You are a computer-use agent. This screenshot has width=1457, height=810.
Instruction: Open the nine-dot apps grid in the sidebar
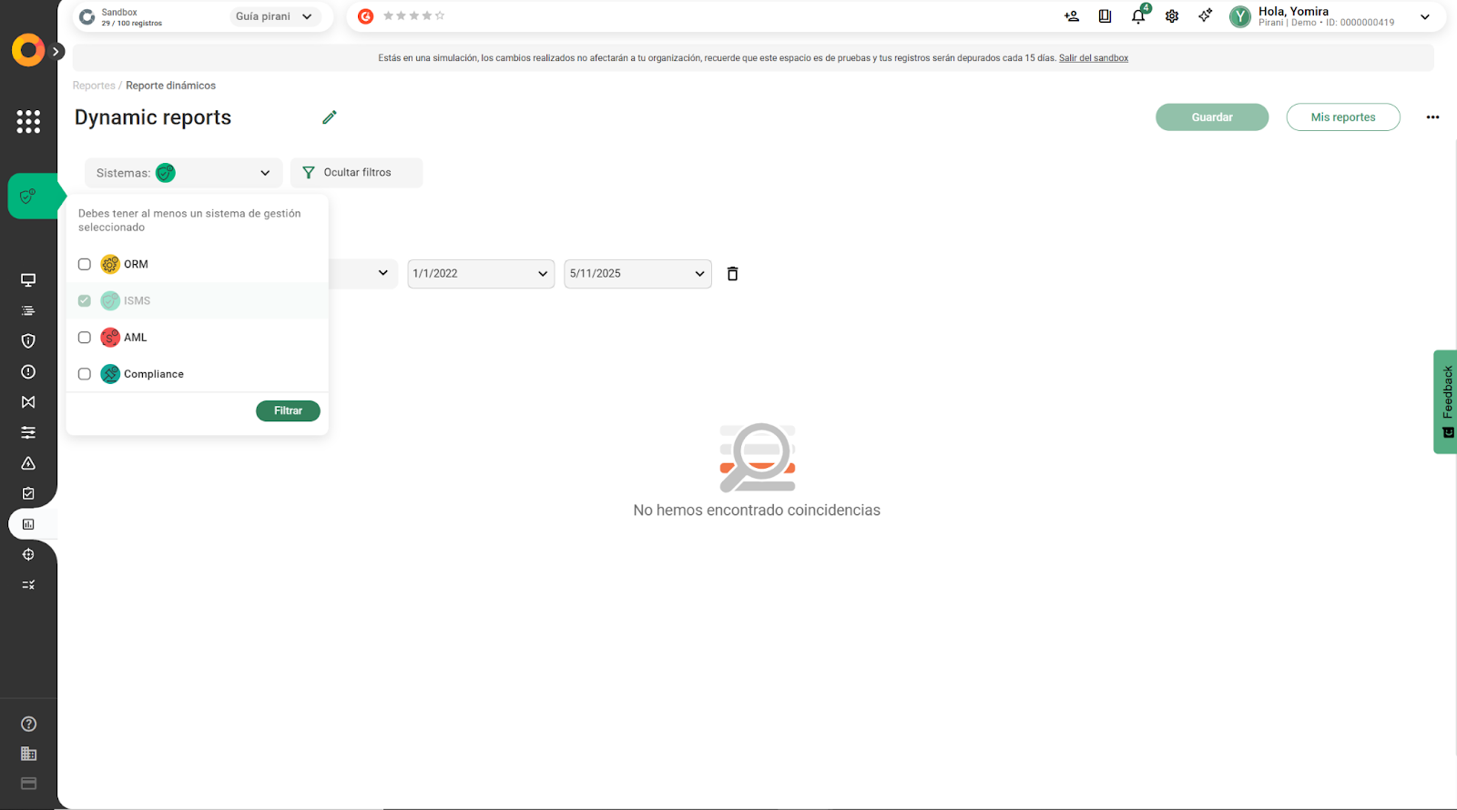[x=28, y=121]
